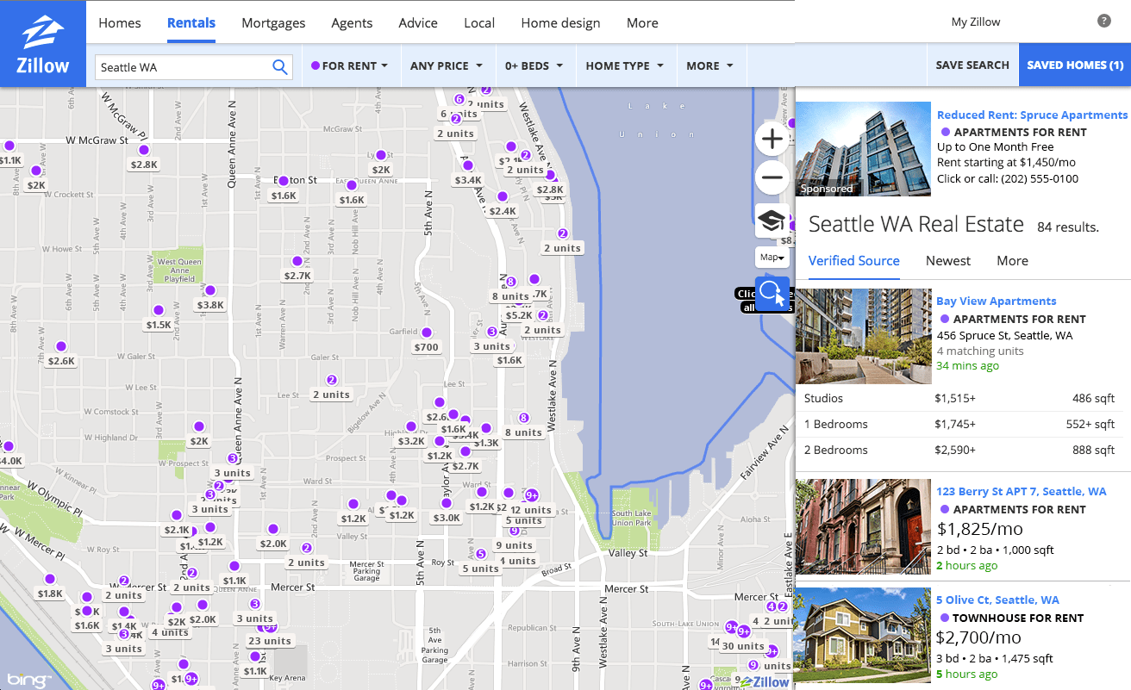The image size is (1131, 690).
Task: Zoom in on the map
Action: (772, 138)
